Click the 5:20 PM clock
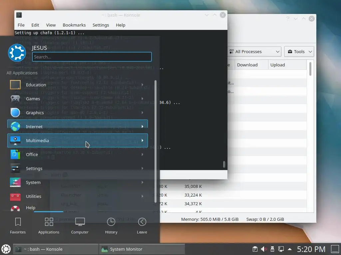Image resolution: width=341 pixels, height=255 pixels. tap(311, 249)
